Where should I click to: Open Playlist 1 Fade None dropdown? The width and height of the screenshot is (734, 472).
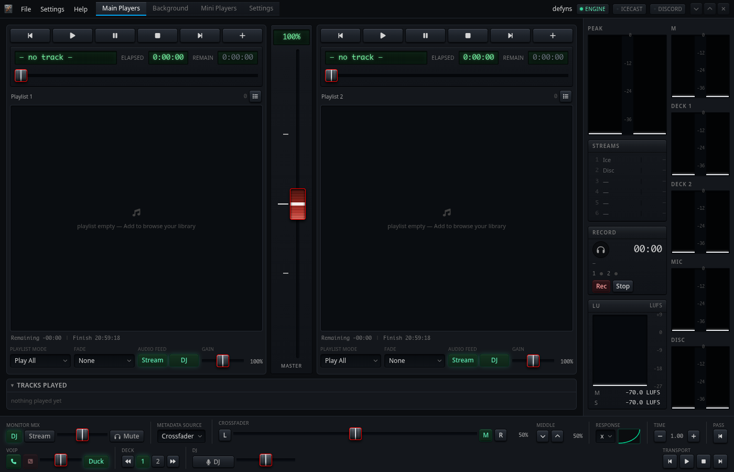pos(104,361)
